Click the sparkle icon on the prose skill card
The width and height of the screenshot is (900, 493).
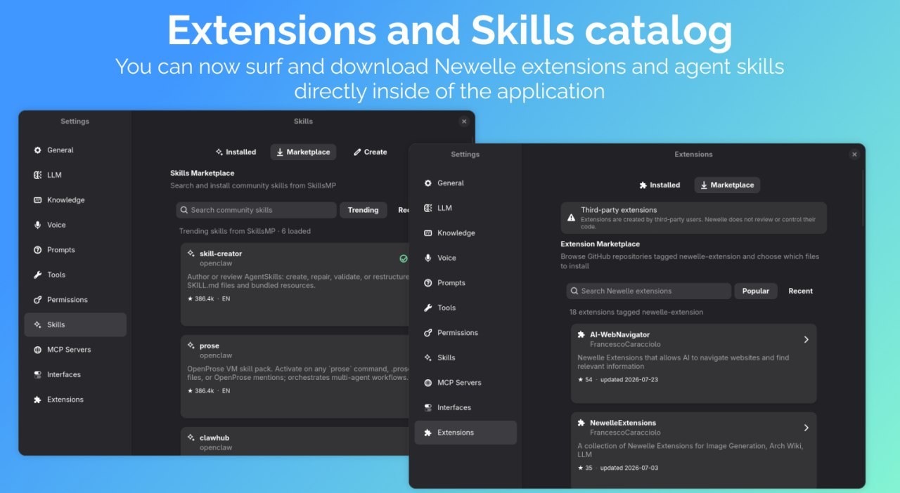[191, 346]
